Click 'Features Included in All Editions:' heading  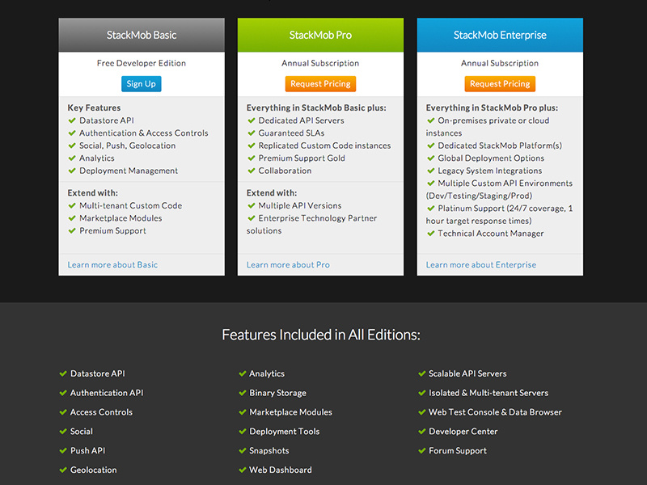point(321,335)
